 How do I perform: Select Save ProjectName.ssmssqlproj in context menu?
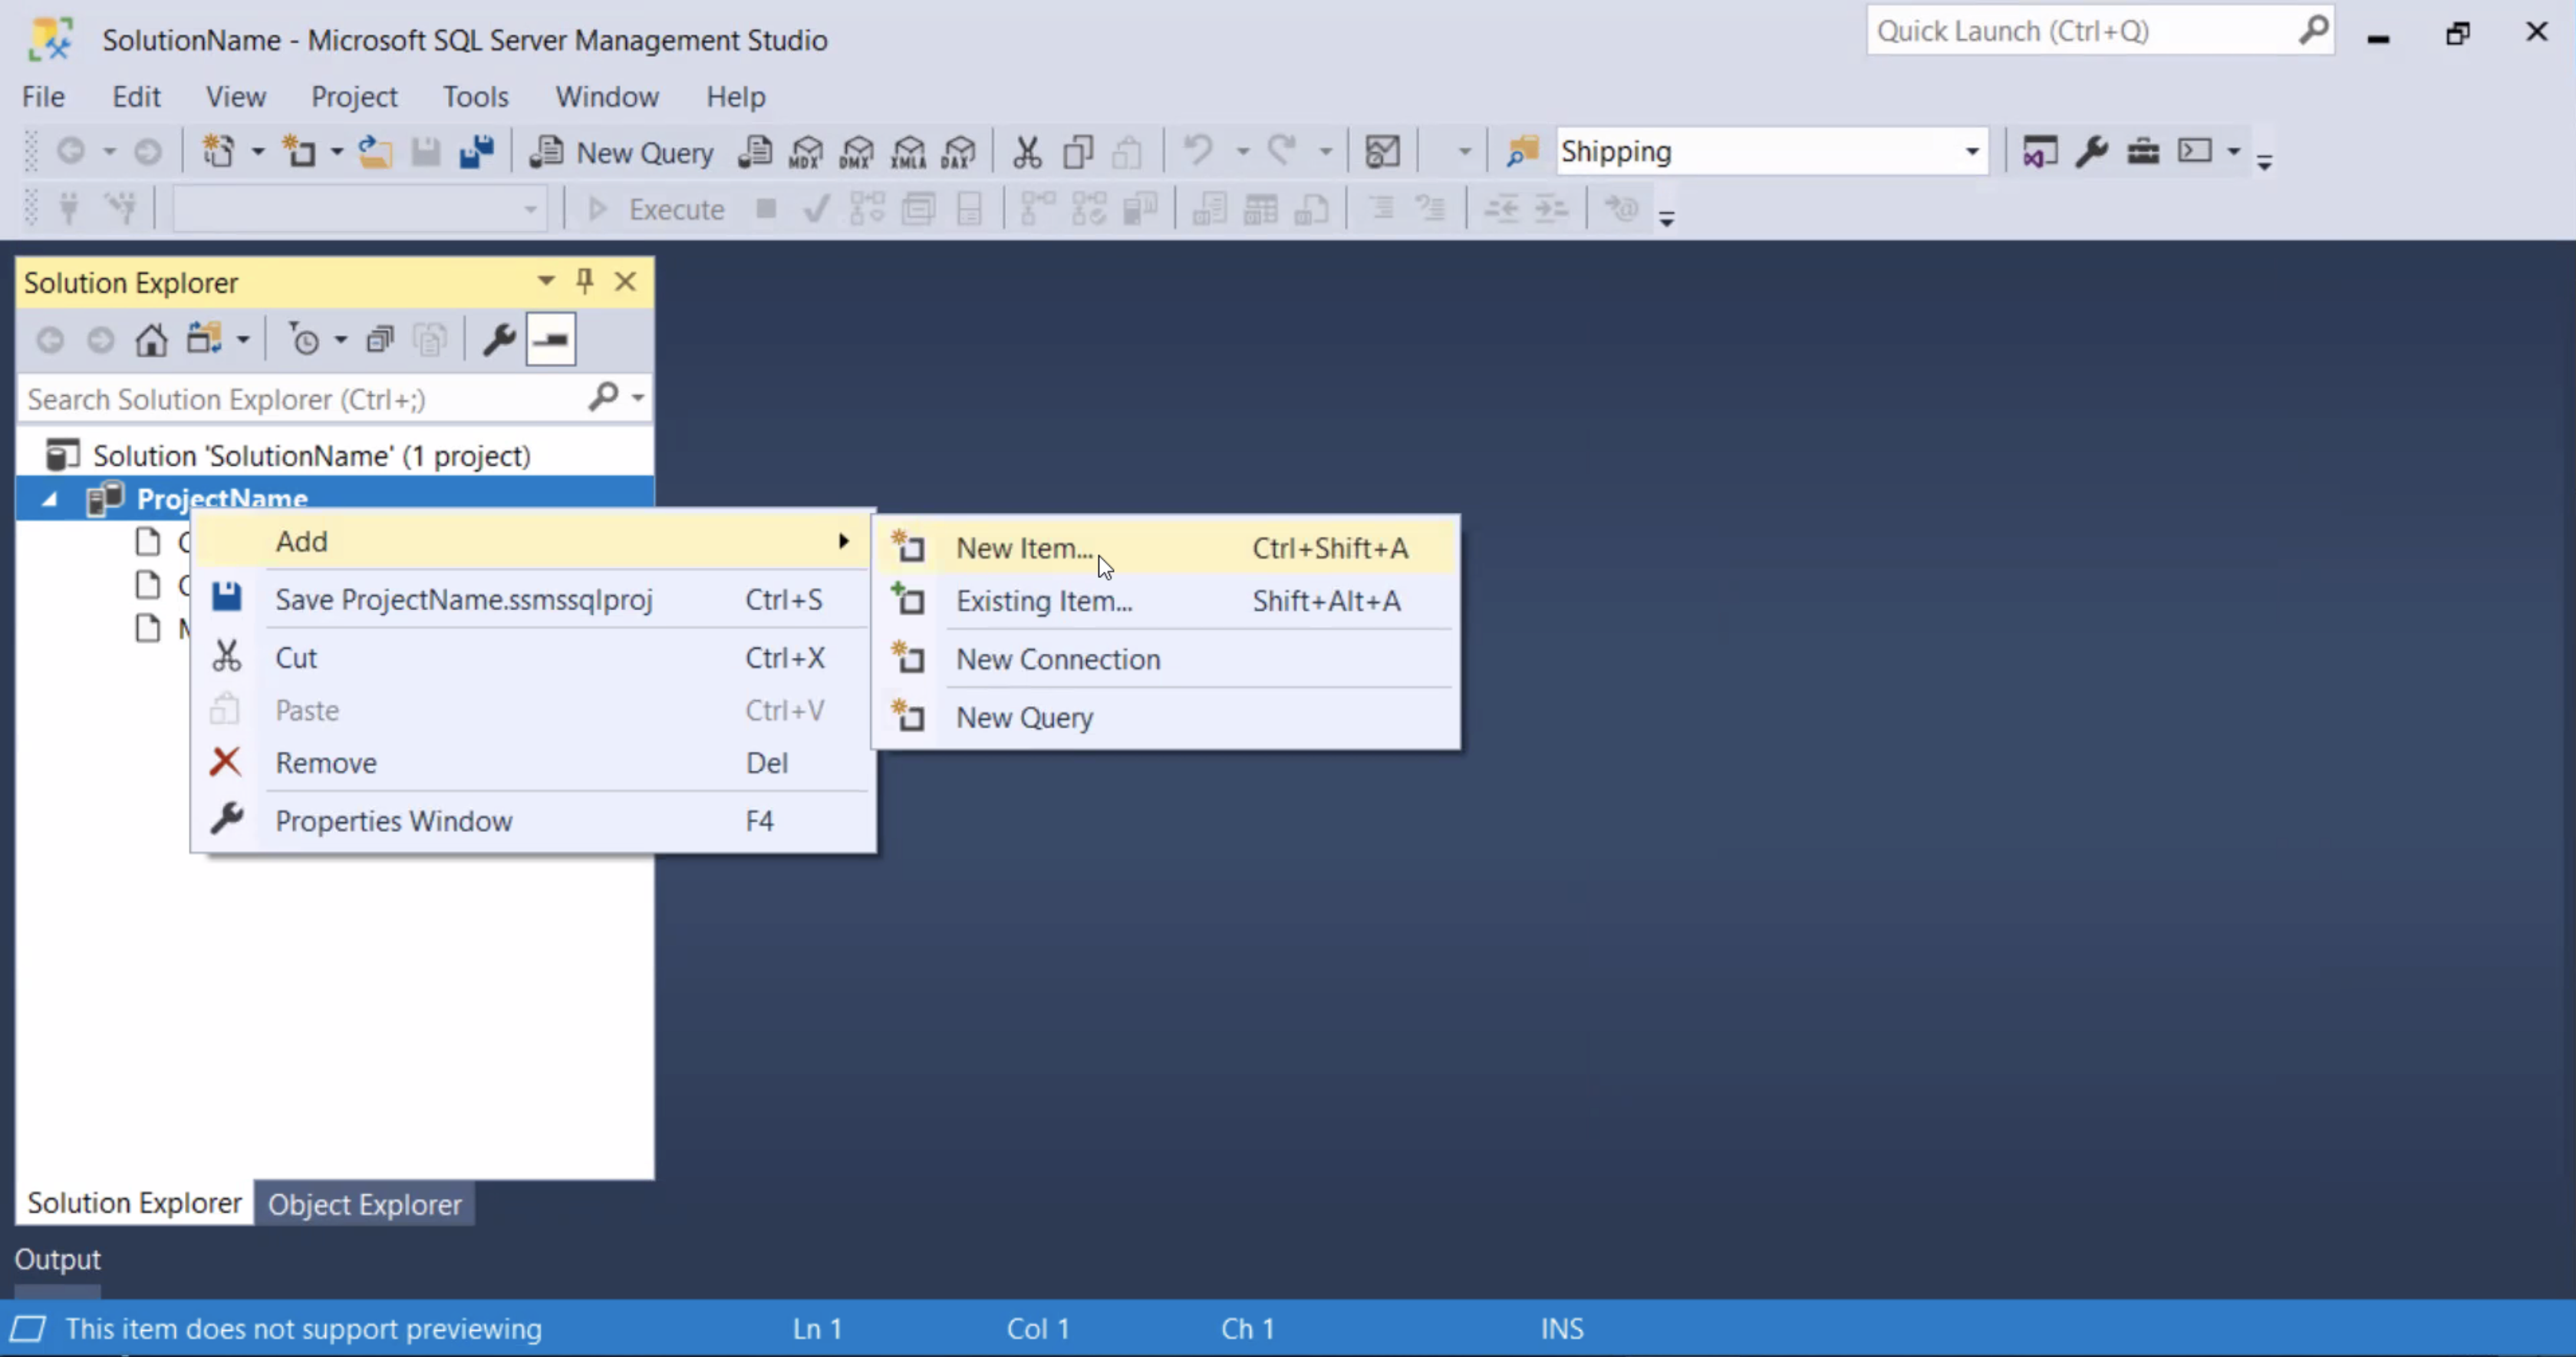pos(533,599)
